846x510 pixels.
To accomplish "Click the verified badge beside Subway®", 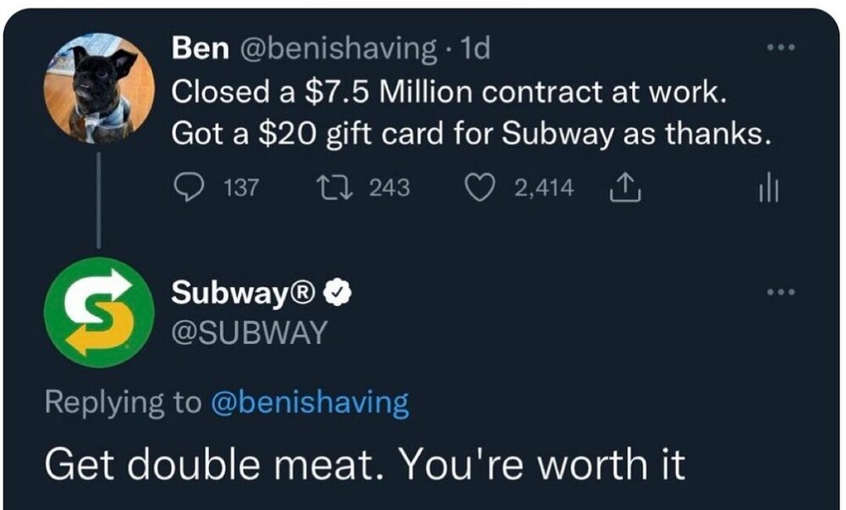I will 339,293.
